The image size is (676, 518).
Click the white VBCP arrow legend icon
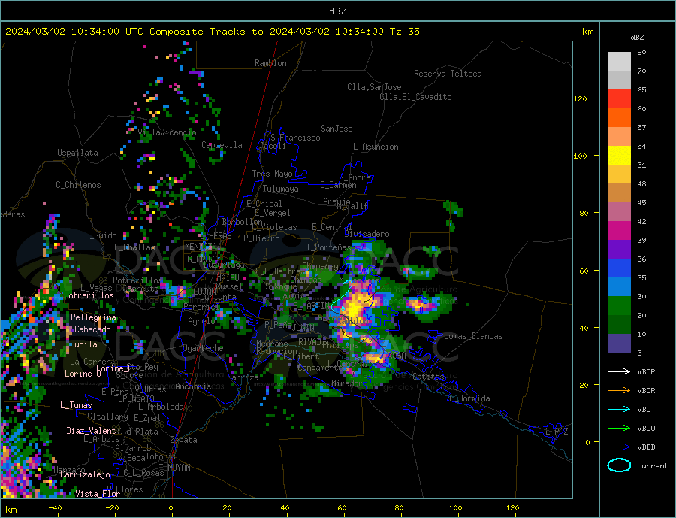click(619, 371)
